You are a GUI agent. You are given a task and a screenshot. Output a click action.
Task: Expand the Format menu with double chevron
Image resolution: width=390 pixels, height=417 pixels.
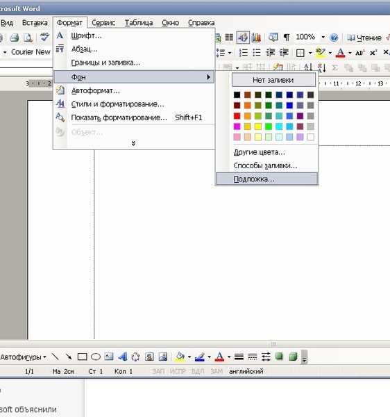click(133, 143)
